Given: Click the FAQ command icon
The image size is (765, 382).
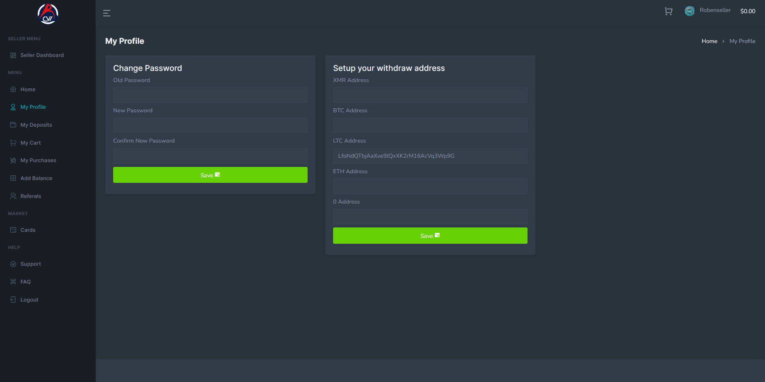Looking at the screenshot, I should pos(13,282).
